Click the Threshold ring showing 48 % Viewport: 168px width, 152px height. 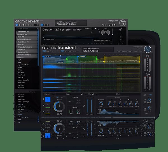pos(59,107)
